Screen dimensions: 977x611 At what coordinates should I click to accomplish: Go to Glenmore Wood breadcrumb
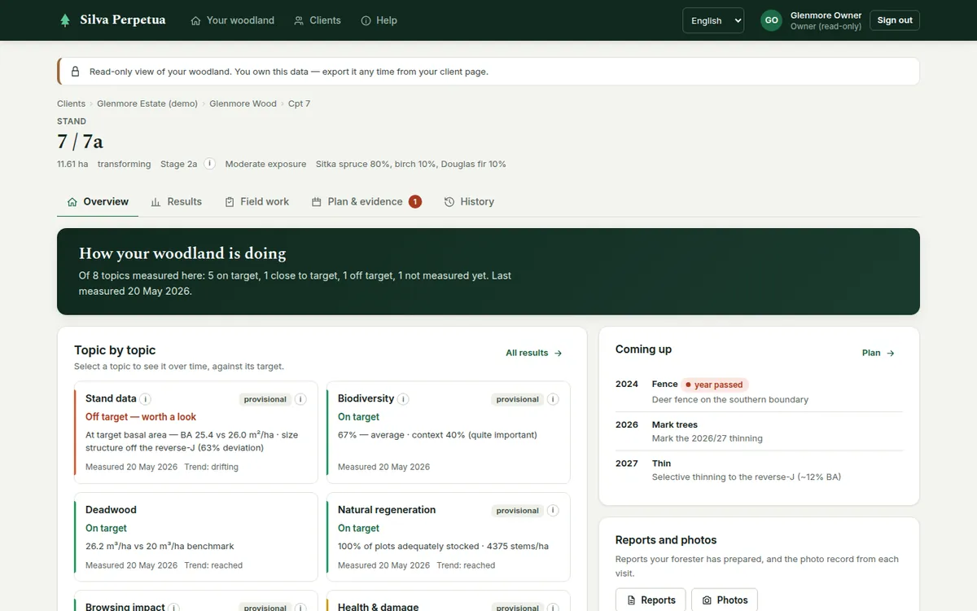point(243,103)
